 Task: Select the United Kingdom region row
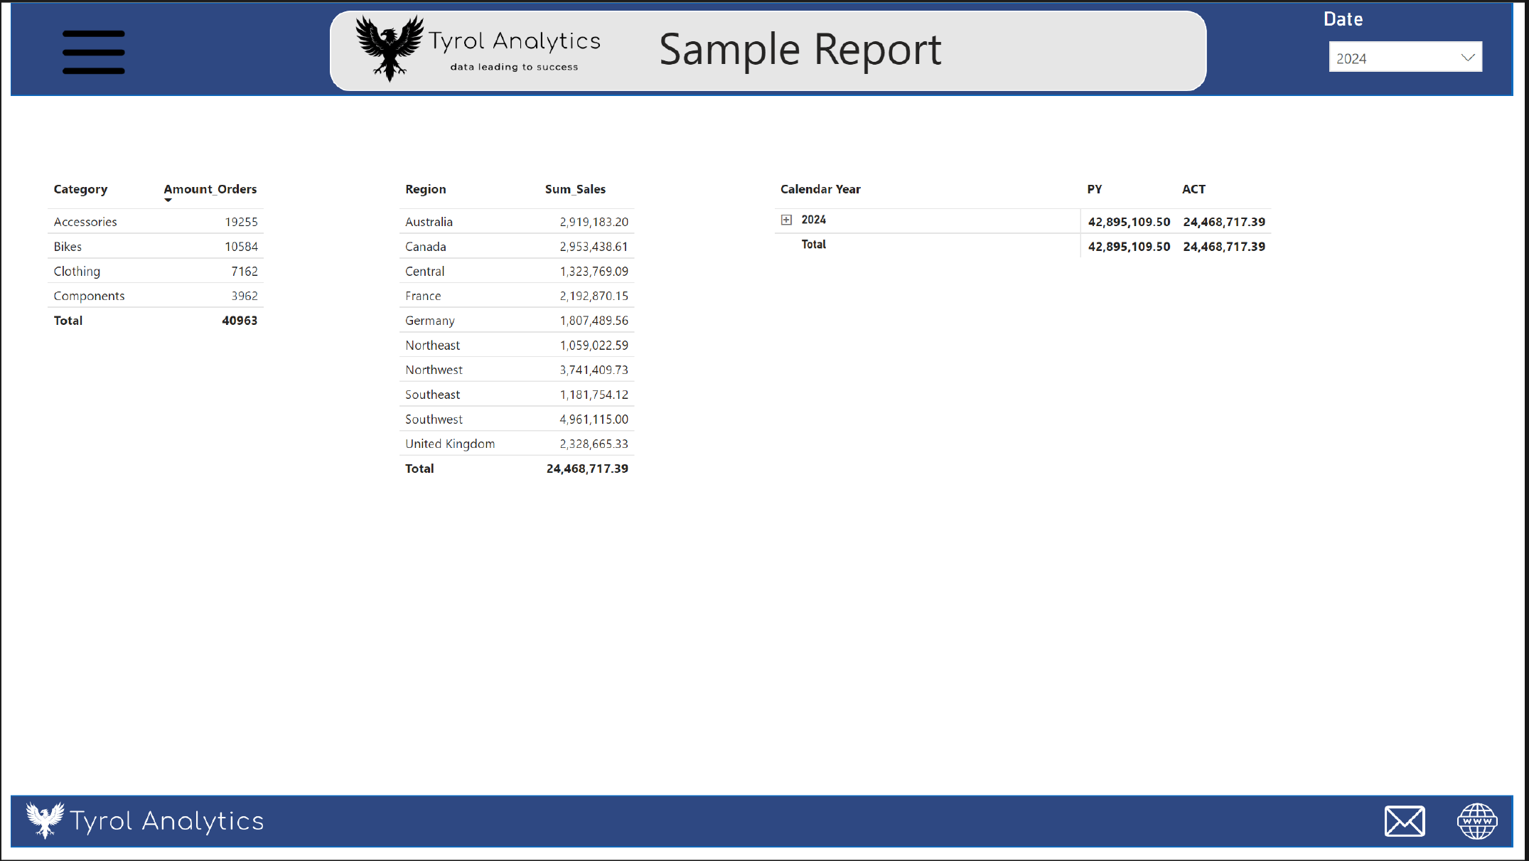[449, 444]
